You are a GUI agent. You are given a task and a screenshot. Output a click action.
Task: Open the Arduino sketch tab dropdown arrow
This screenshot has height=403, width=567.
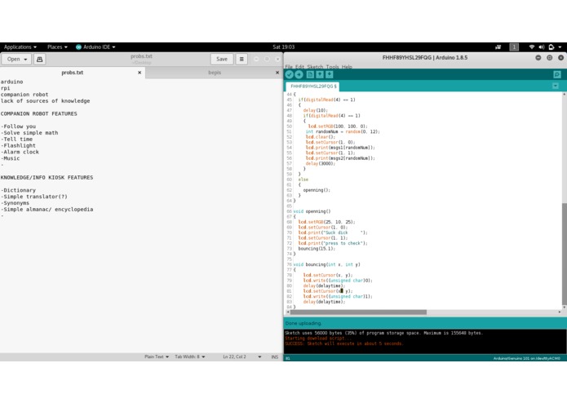[x=556, y=86]
